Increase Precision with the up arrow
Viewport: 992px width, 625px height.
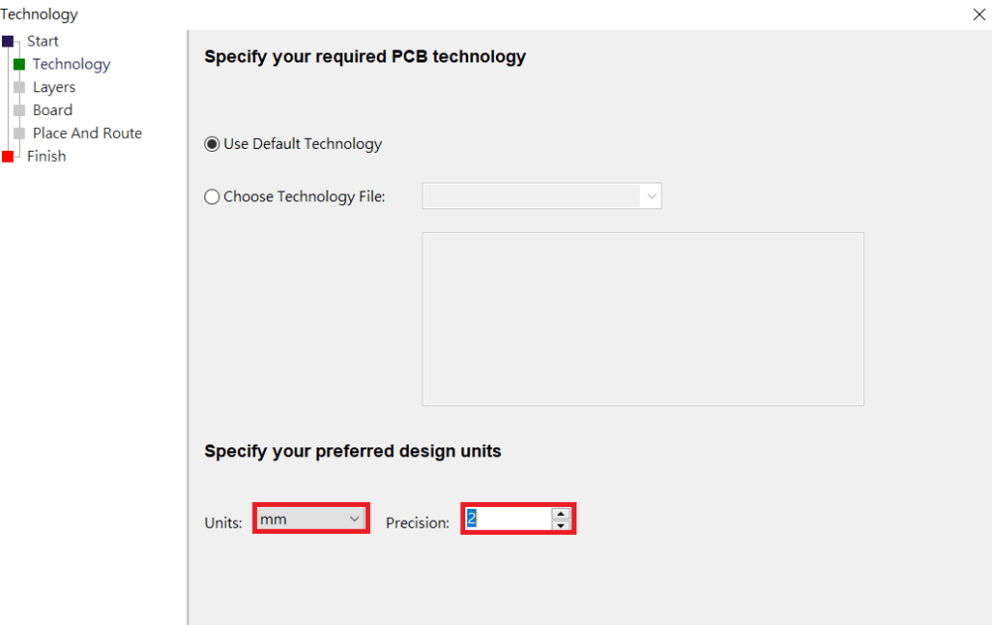[560, 513]
